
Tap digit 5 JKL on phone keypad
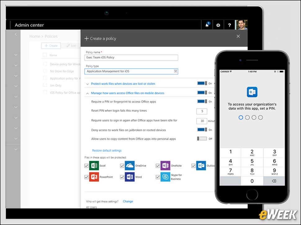click(252, 162)
